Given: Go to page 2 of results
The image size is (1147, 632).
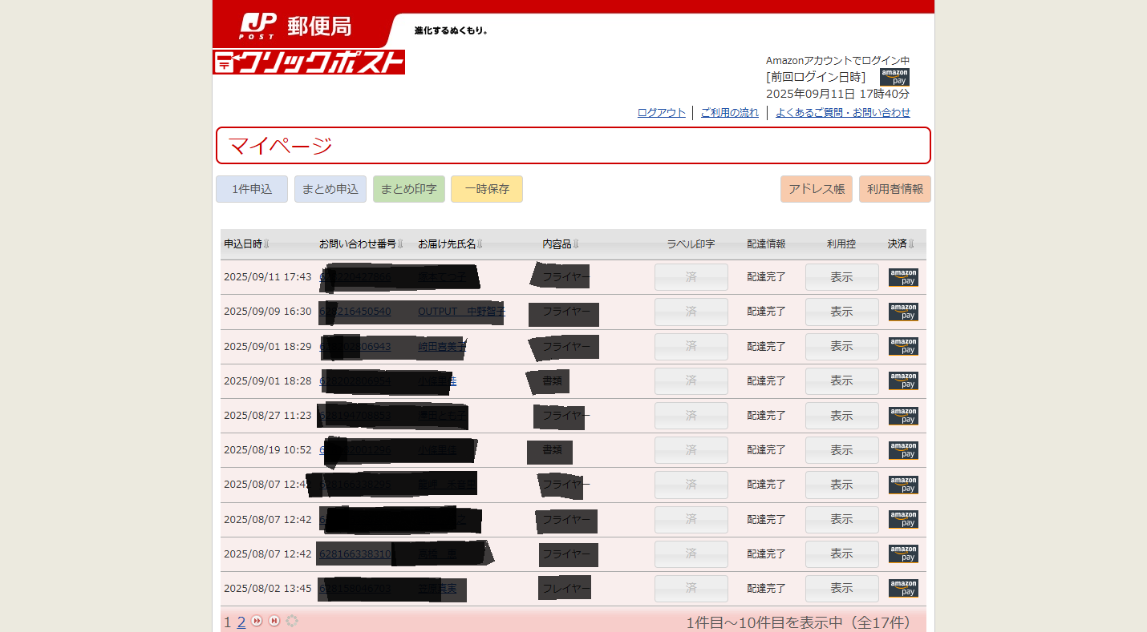Looking at the screenshot, I should pos(241,622).
